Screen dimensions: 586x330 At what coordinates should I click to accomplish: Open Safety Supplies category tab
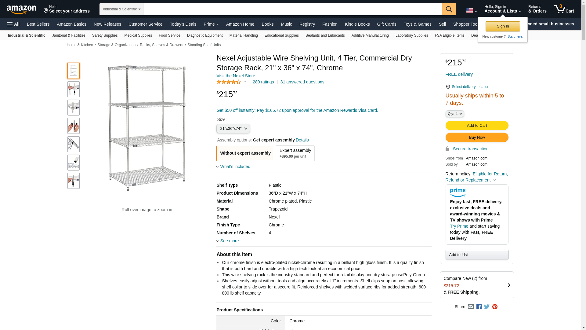pyautogui.click(x=105, y=35)
